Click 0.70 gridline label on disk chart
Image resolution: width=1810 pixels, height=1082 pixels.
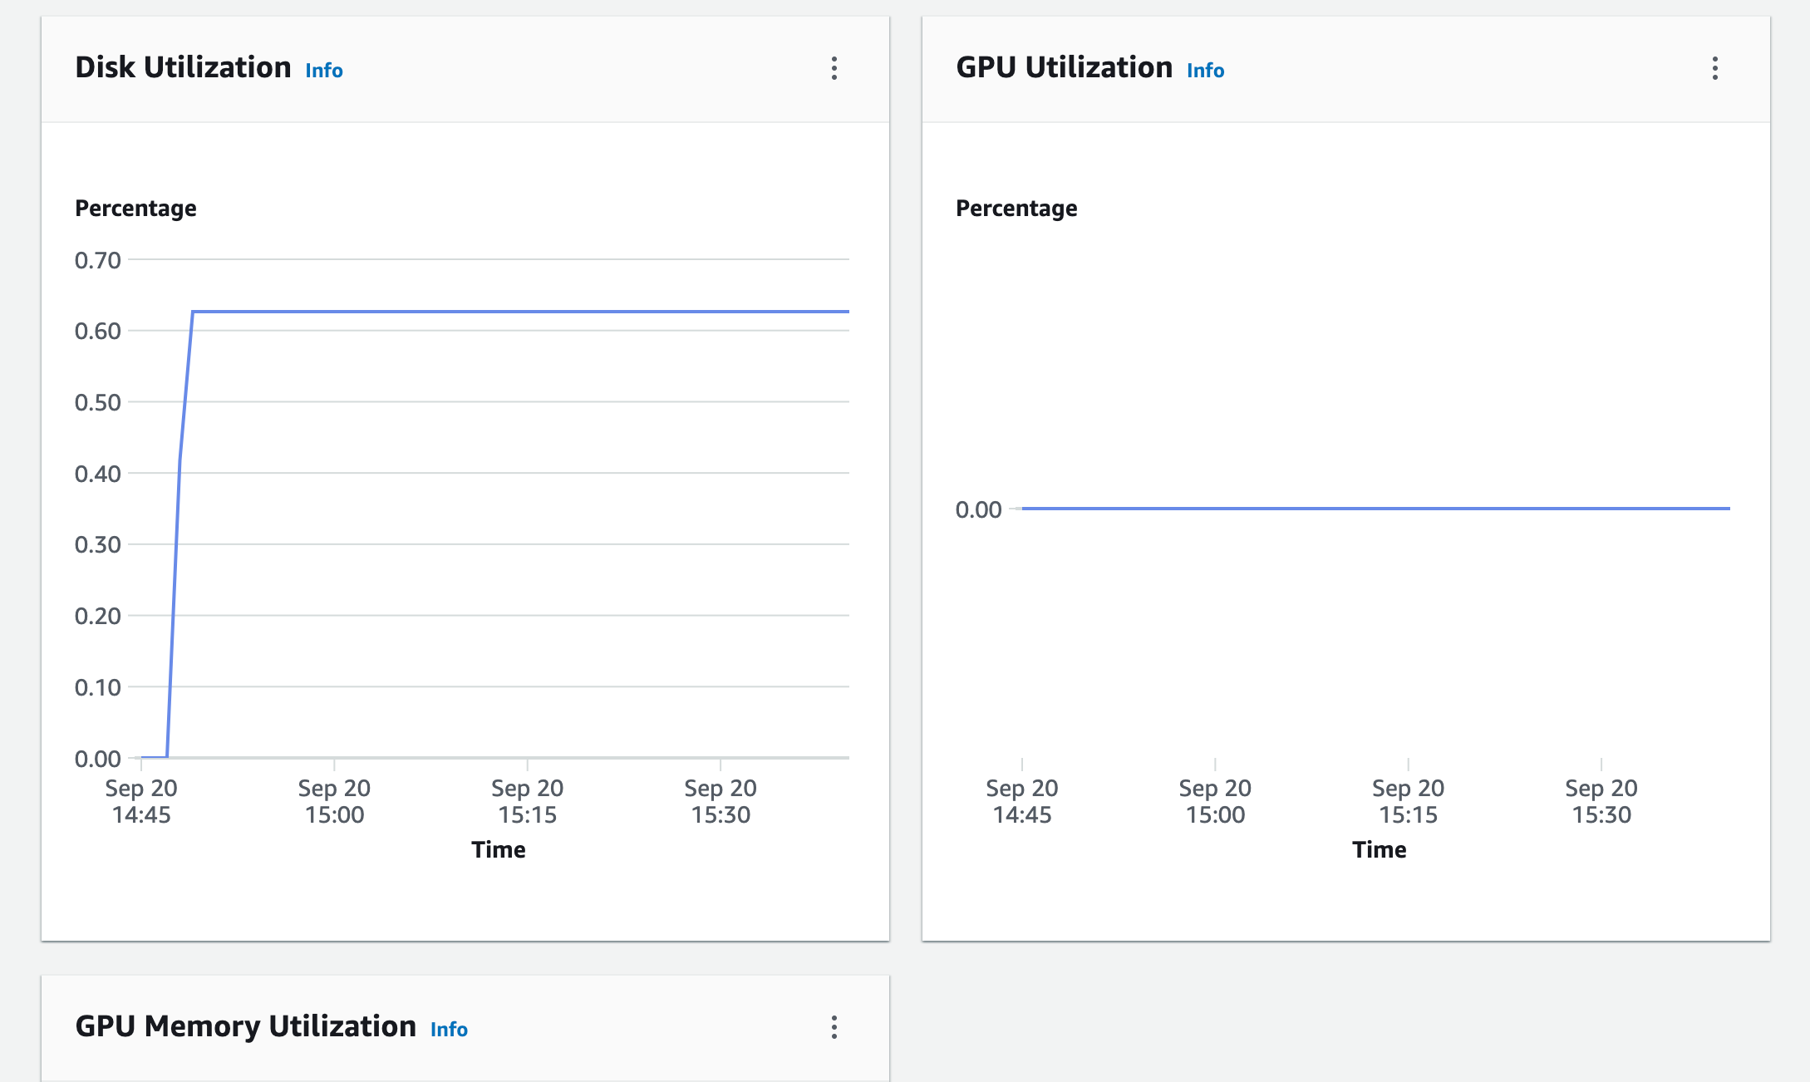click(x=98, y=260)
